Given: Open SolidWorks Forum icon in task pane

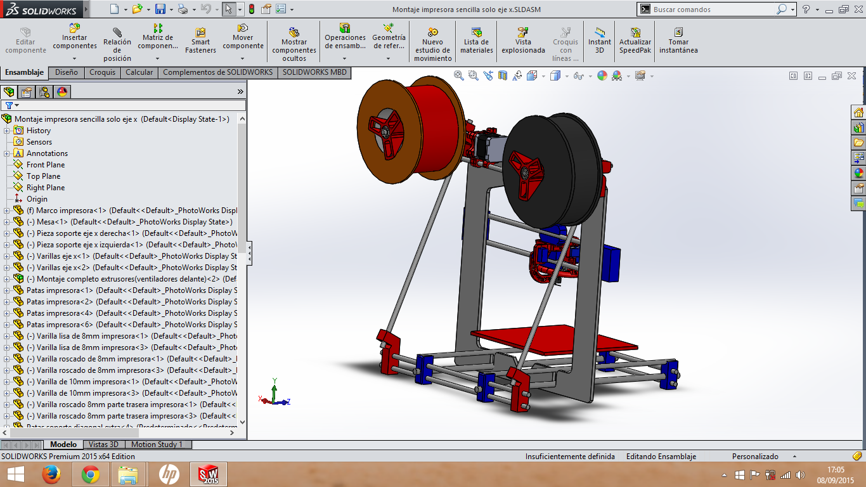Looking at the screenshot, I should 858,204.
